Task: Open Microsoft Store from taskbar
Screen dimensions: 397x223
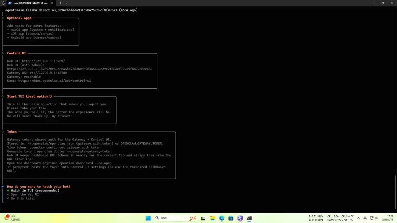Action: pyautogui.click(x=231, y=218)
